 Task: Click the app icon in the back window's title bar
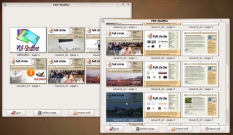5,5
